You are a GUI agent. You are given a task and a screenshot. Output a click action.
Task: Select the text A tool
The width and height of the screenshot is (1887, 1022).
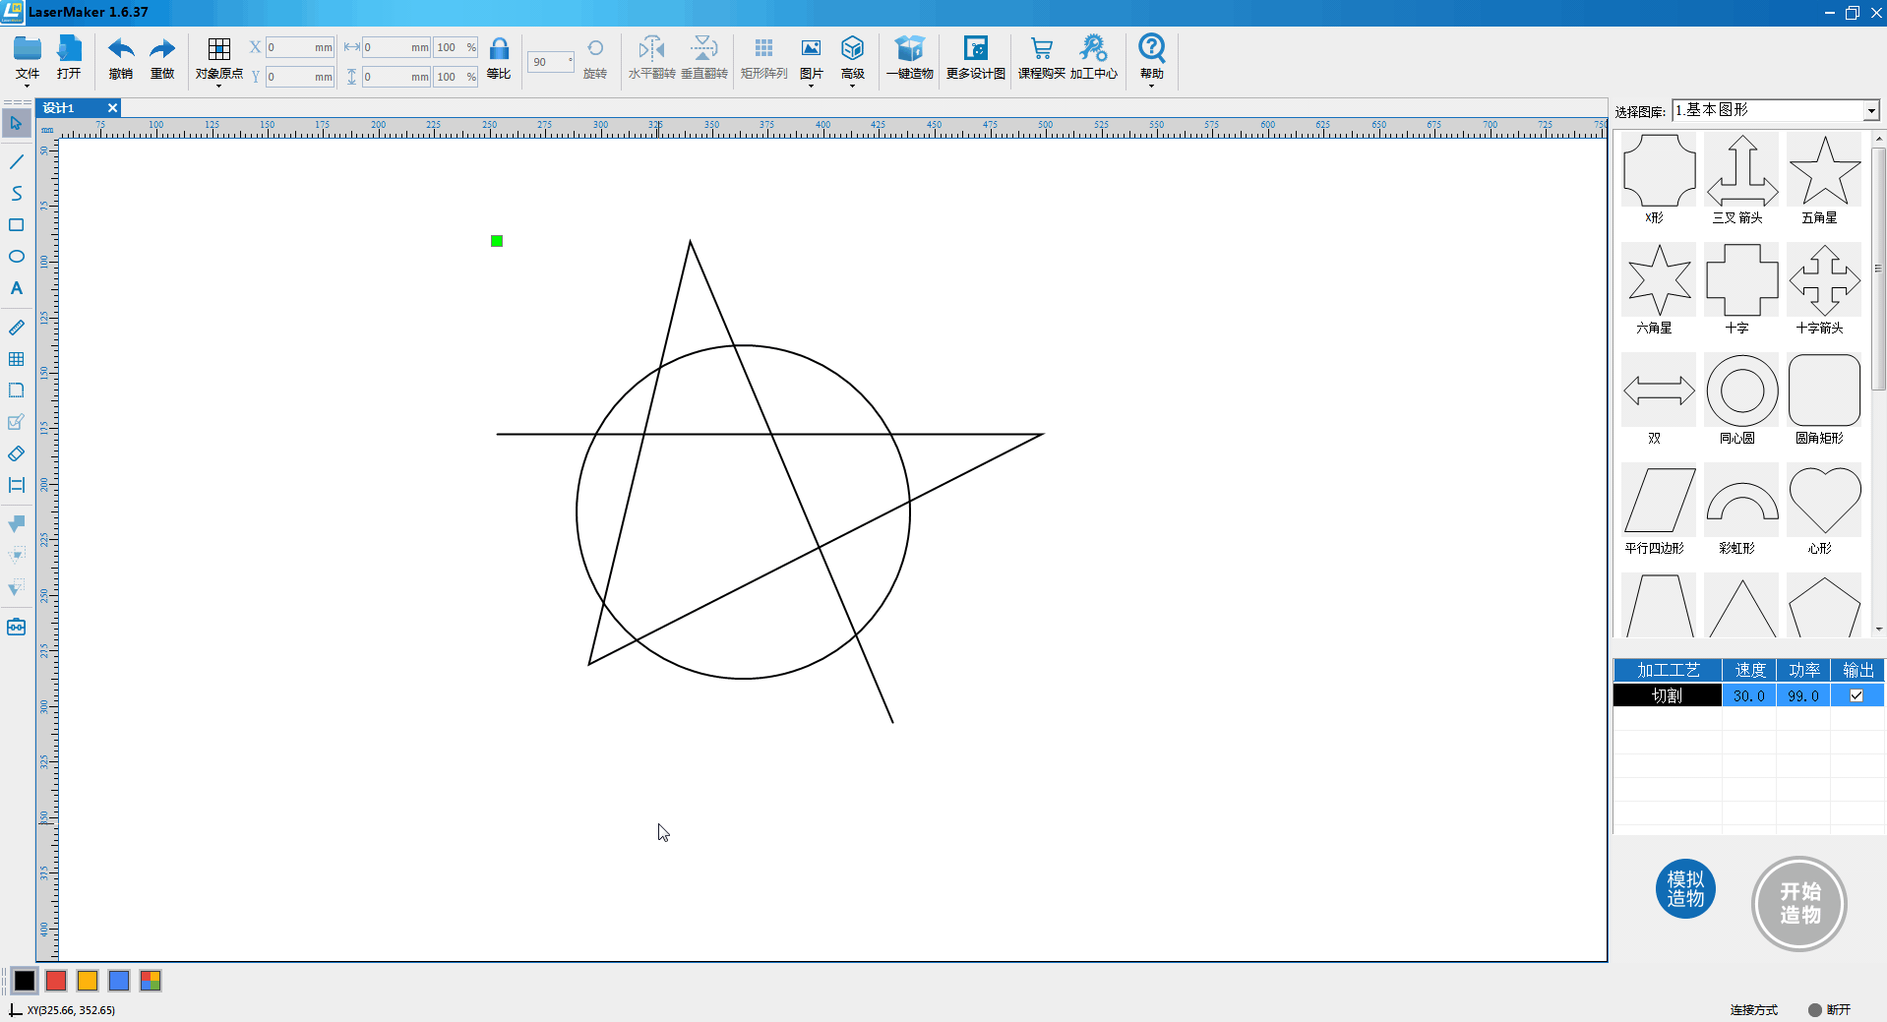(16, 288)
